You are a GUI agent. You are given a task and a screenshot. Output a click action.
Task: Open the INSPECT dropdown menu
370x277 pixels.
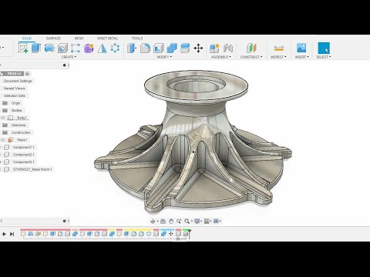(278, 57)
